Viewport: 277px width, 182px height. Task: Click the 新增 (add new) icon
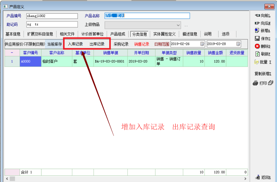pos(257,31)
